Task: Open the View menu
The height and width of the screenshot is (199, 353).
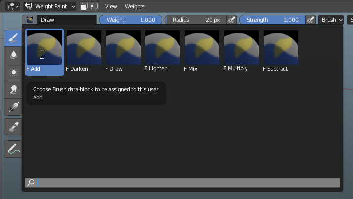Action: point(111,6)
